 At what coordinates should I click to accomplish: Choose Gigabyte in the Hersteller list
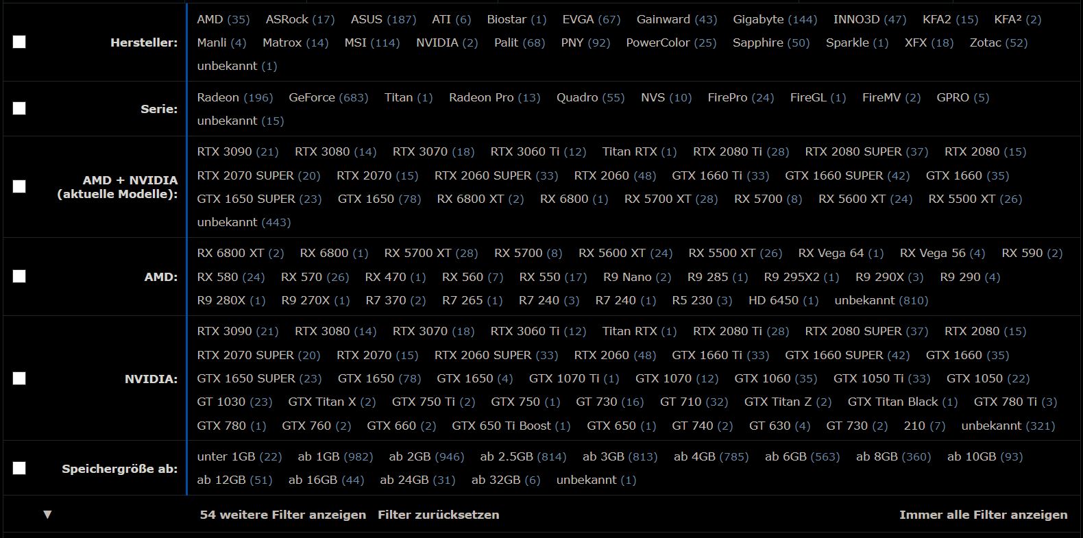[774, 19]
